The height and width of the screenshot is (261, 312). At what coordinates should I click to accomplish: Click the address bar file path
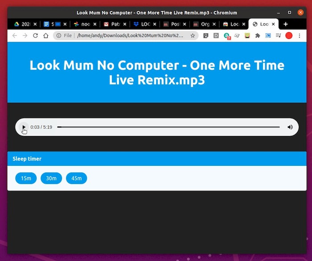tap(130, 35)
